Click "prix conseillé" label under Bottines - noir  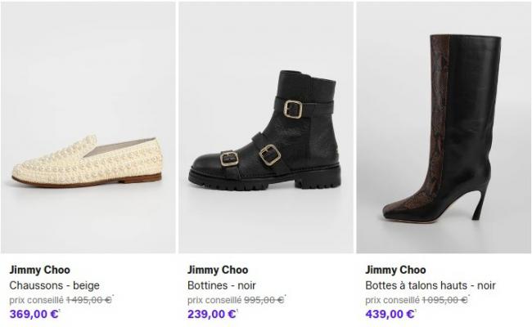pos(214,300)
